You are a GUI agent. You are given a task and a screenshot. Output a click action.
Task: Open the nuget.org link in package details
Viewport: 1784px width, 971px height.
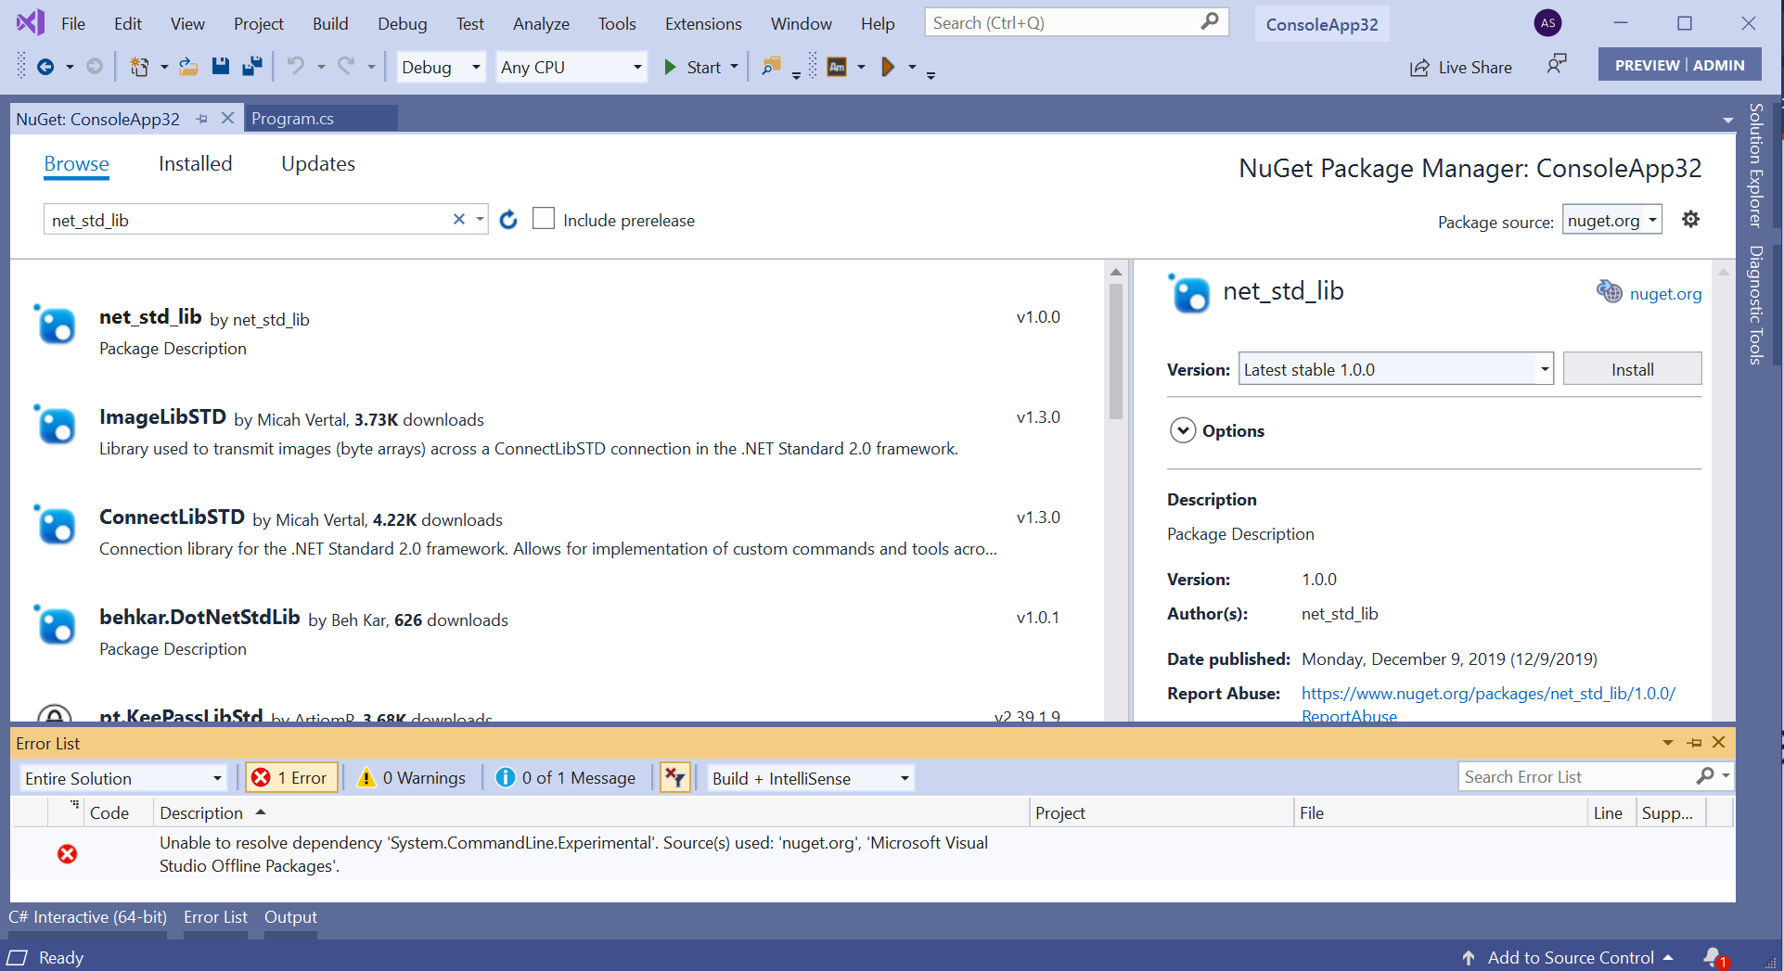coord(1665,293)
